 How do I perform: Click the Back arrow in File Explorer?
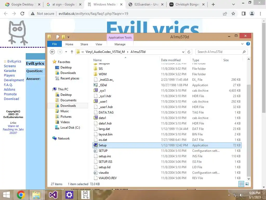[52, 52]
